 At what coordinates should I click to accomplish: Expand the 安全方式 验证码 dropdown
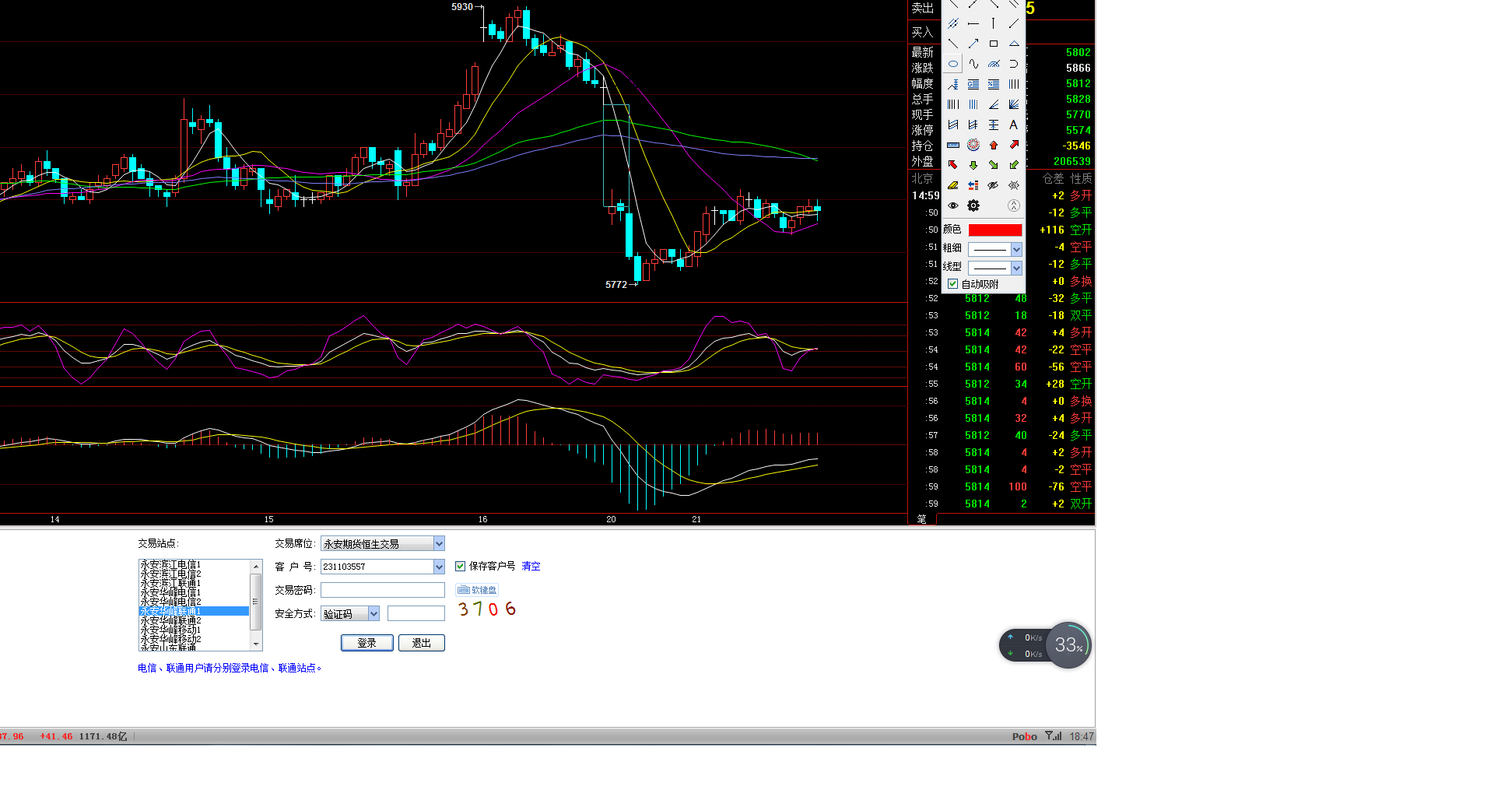(373, 613)
